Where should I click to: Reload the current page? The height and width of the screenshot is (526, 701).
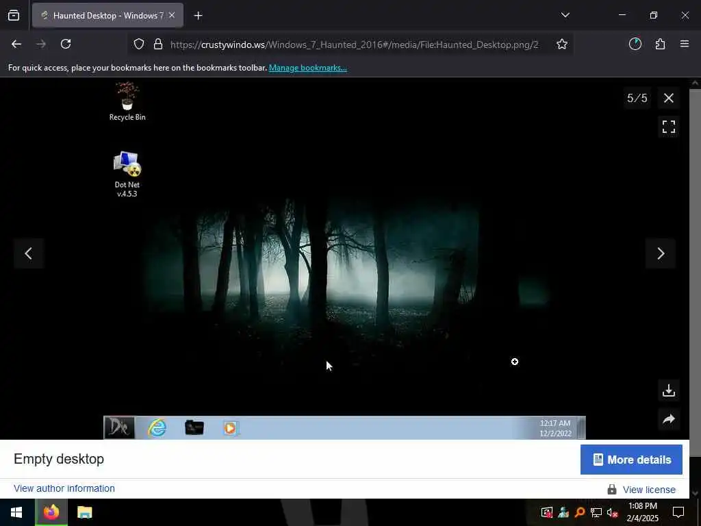[x=66, y=44]
